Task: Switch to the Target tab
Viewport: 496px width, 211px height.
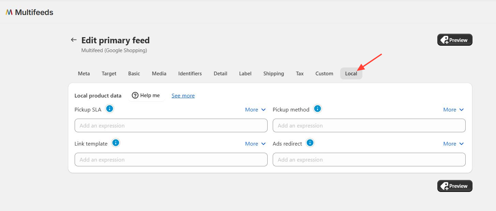Action: [109, 74]
